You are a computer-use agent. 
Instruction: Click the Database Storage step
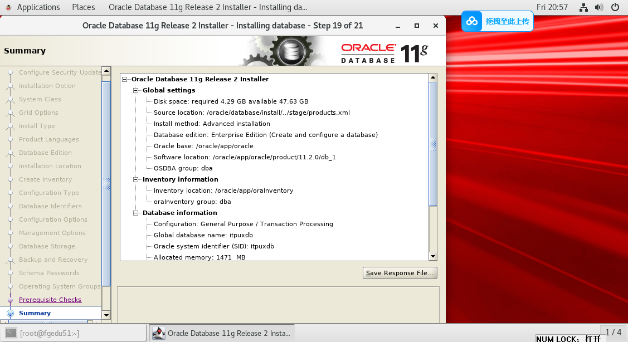point(47,247)
